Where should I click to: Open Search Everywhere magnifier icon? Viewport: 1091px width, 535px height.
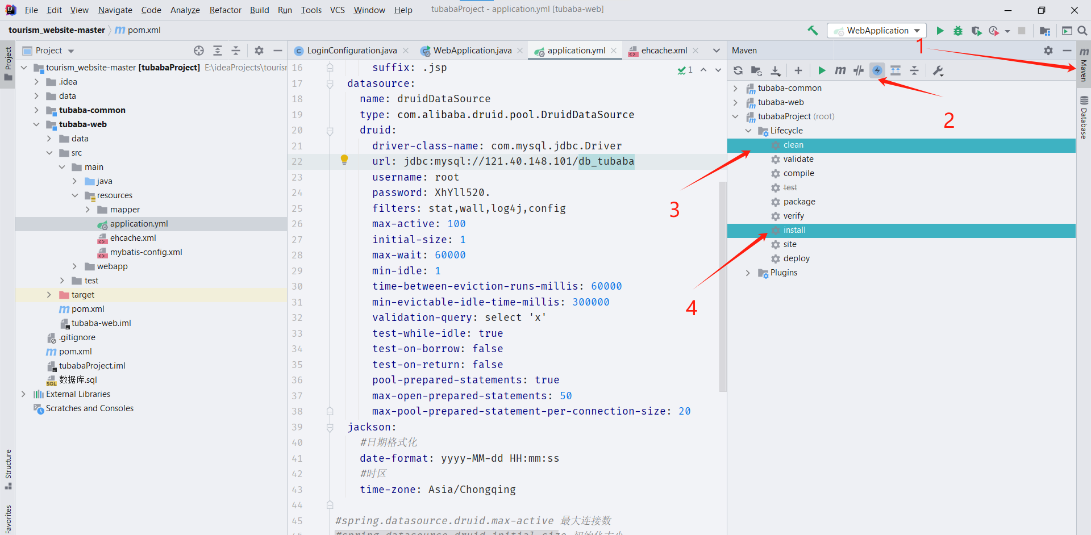pyautogui.click(x=1082, y=31)
